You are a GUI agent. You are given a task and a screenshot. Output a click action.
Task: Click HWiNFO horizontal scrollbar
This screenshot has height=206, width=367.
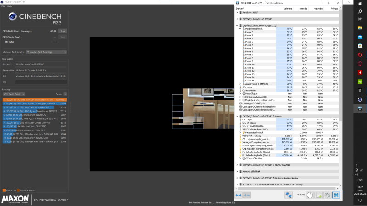(x=287, y=188)
